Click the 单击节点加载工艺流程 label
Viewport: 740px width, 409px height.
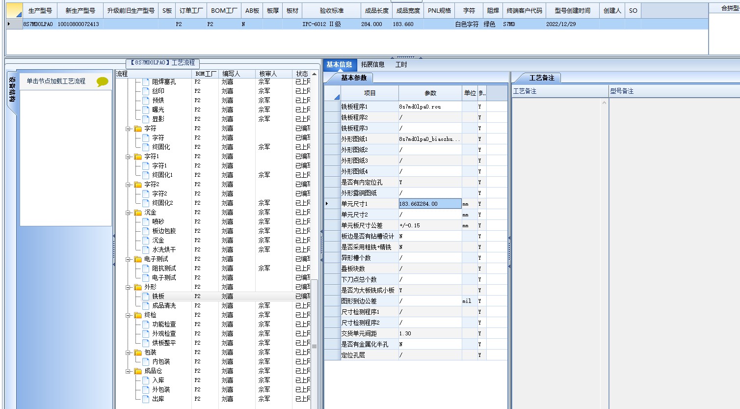[56, 81]
